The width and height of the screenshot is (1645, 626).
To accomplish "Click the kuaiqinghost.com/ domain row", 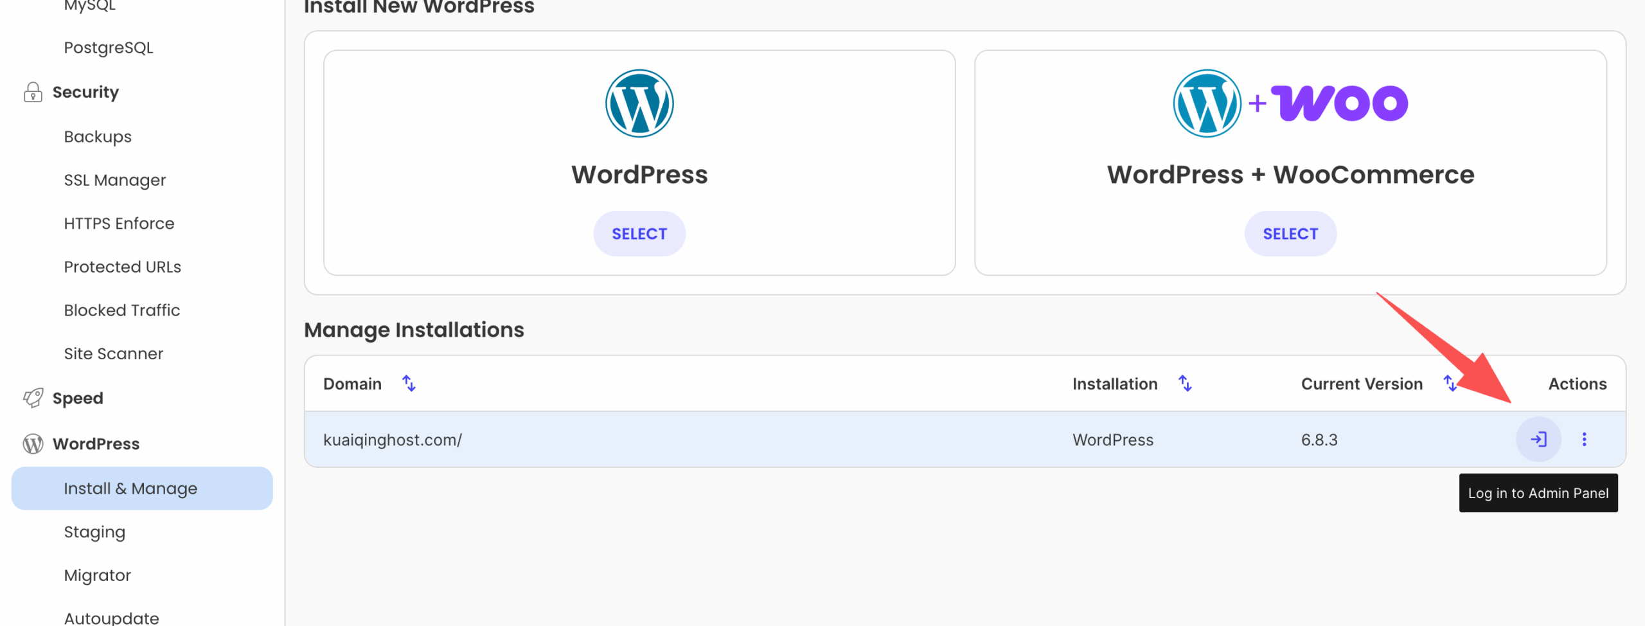I will click(x=393, y=440).
